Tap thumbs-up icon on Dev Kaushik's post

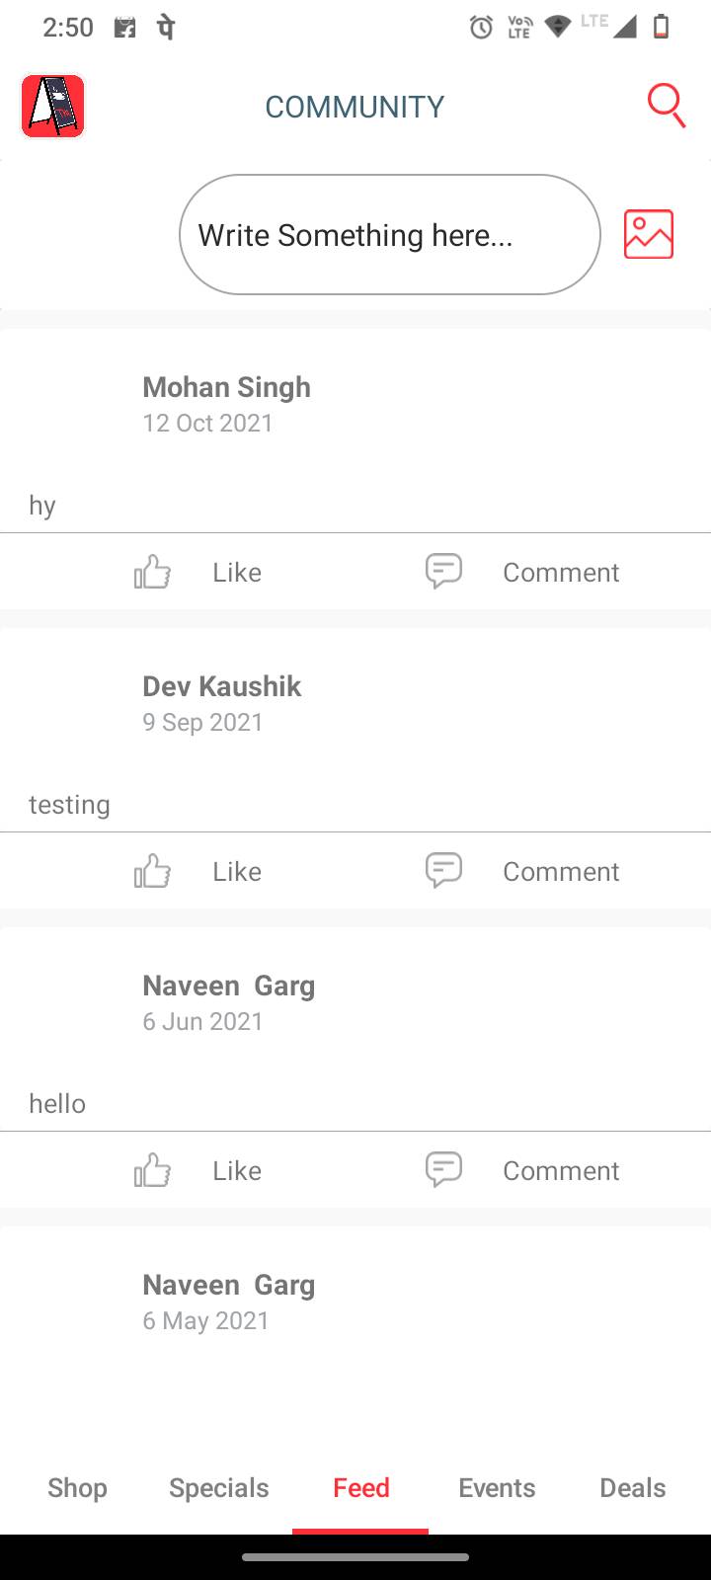[153, 871]
